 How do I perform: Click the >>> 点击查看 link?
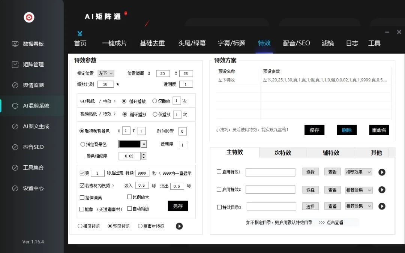pos(331,223)
